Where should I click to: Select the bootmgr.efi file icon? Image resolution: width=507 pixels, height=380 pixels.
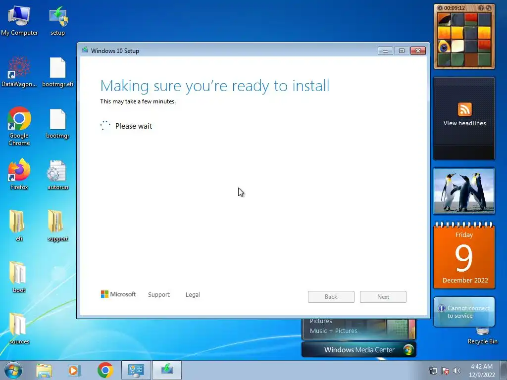click(x=57, y=72)
